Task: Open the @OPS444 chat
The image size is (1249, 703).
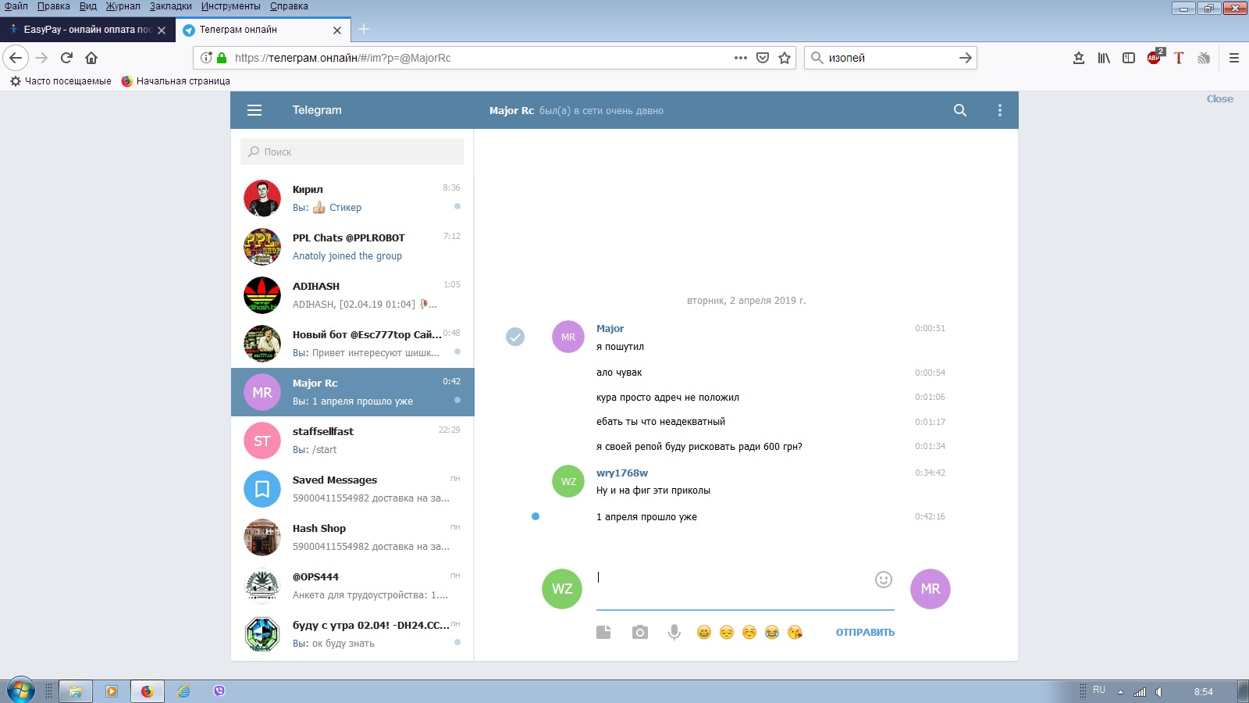Action: [x=352, y=586]
